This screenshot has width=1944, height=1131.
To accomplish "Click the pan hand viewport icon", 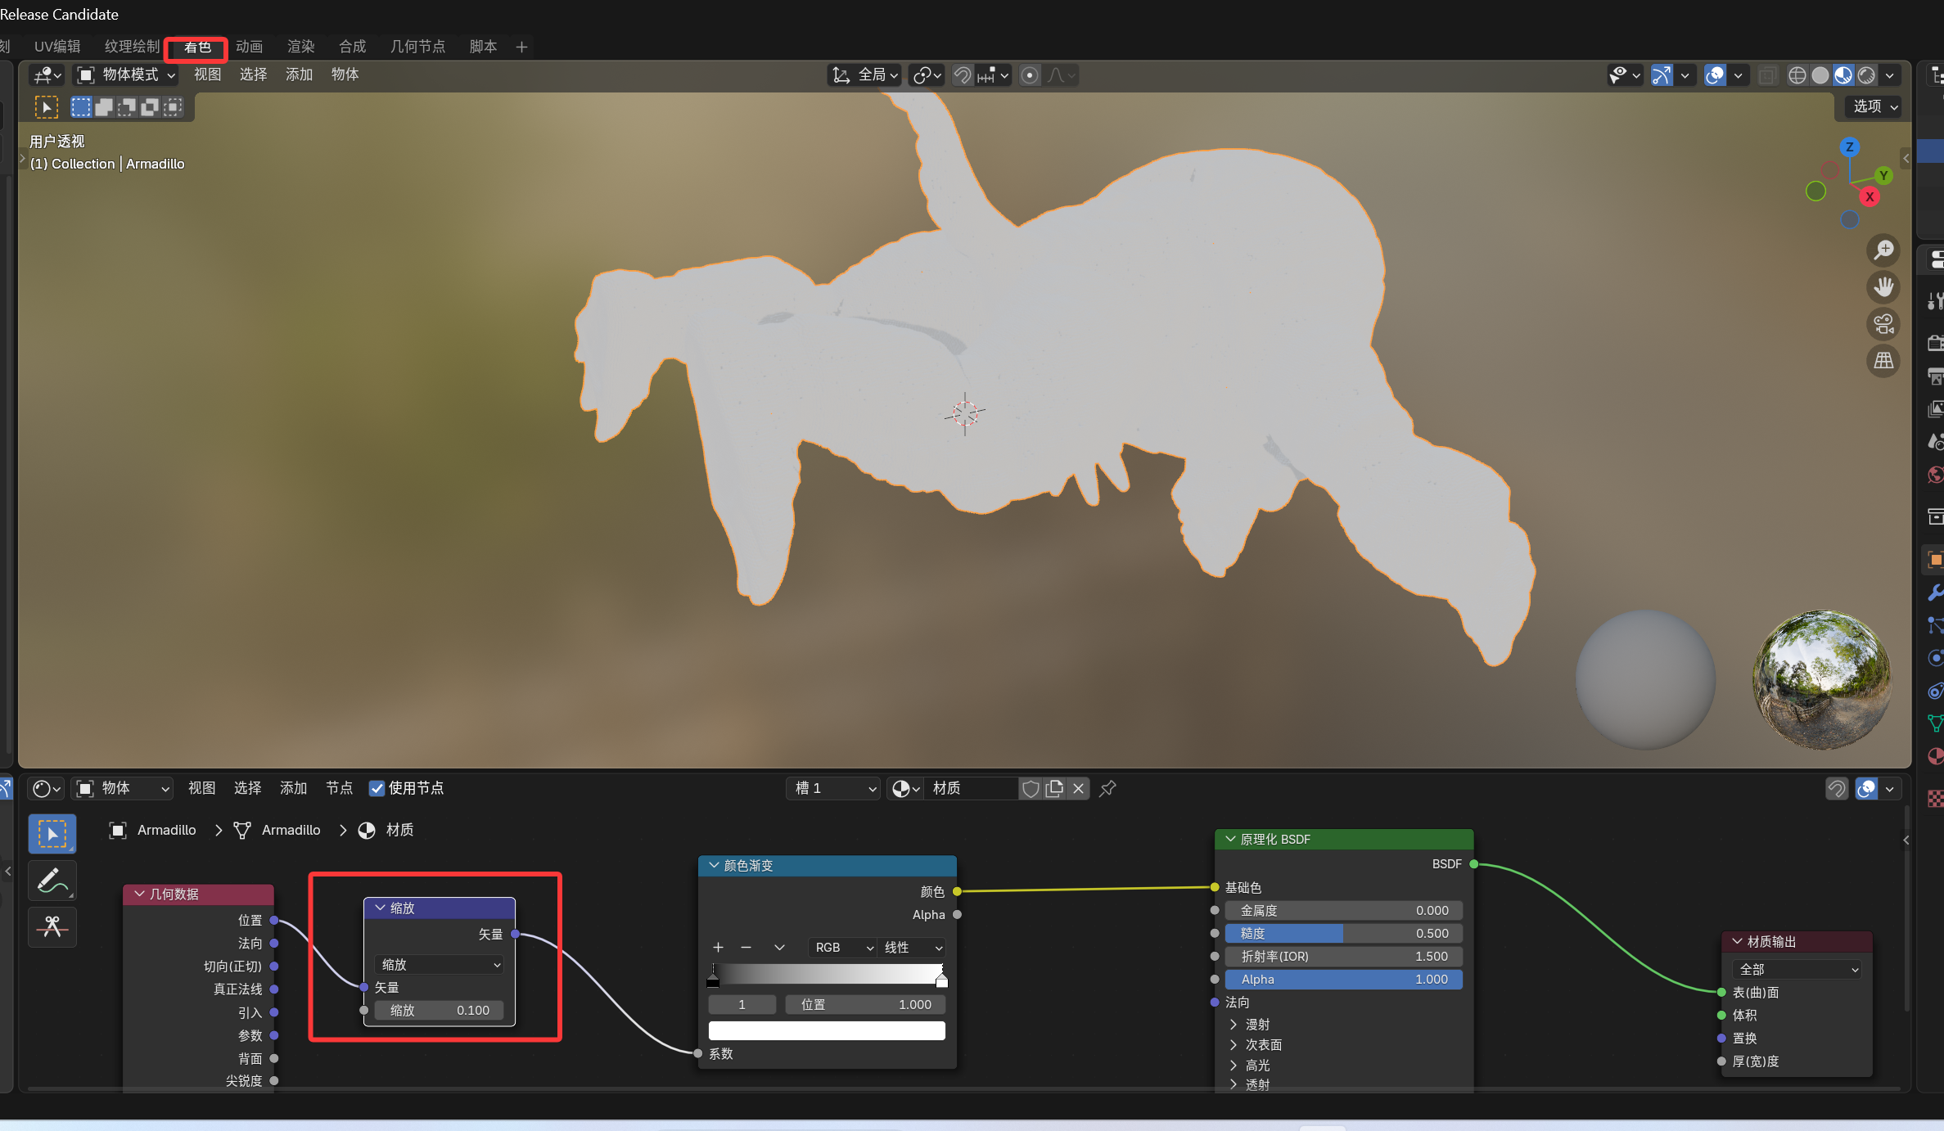I will [1883, 286].
